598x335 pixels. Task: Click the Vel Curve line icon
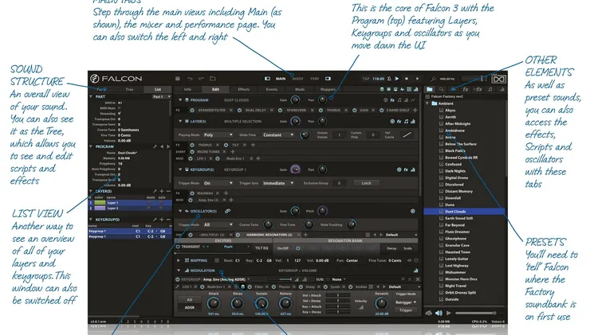pyautogui.click(x=407, y=134)
